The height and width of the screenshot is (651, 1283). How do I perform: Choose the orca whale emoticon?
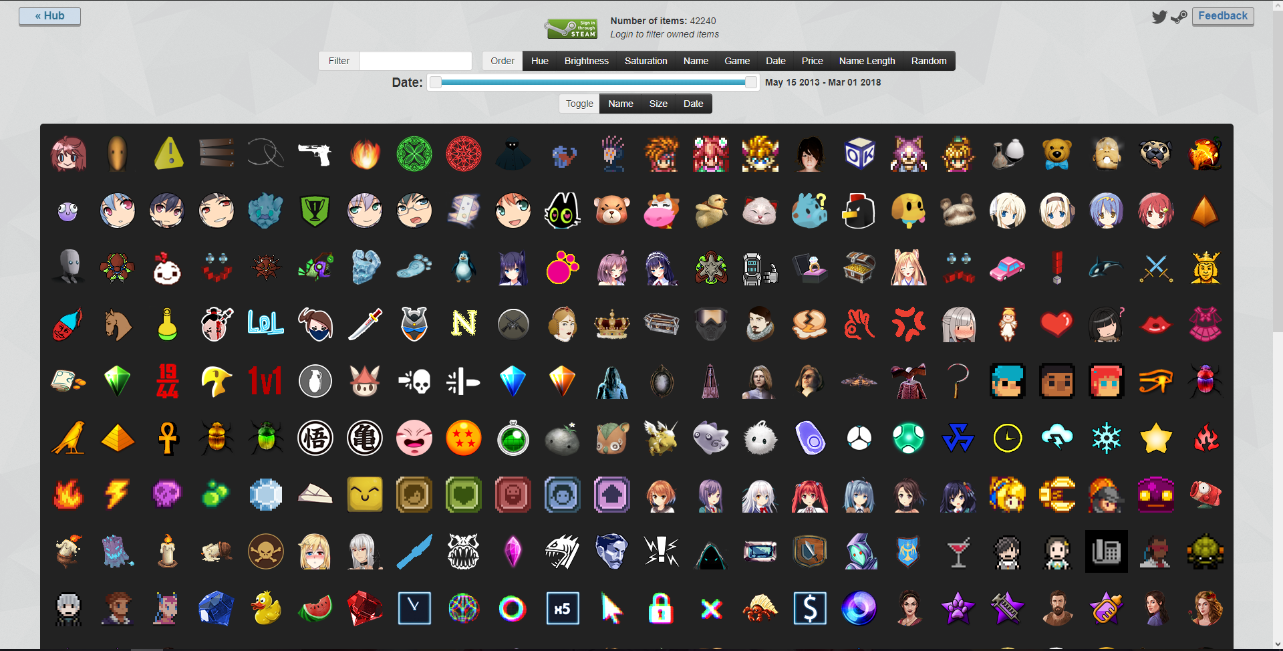click(1107, 267)
